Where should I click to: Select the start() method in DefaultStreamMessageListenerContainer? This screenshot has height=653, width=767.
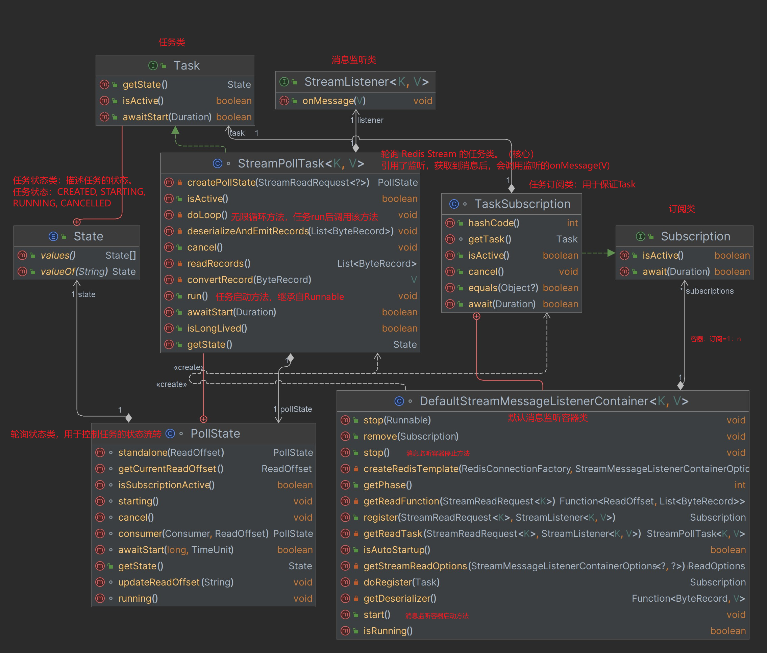[x=376, y=615]
